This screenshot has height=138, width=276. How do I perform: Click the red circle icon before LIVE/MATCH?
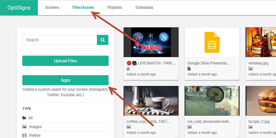click(x=129, y=63)
